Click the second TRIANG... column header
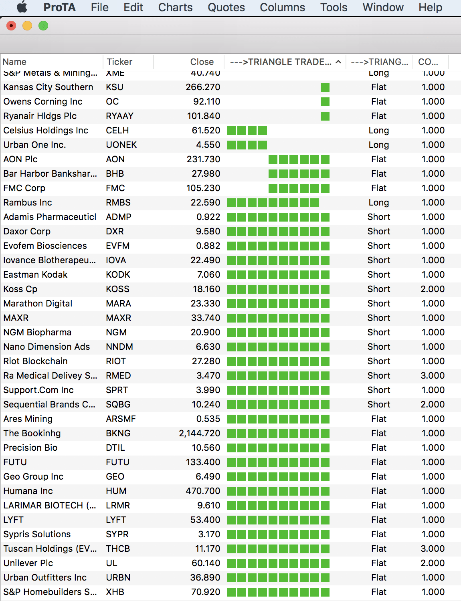 click(x=379, y=62)
